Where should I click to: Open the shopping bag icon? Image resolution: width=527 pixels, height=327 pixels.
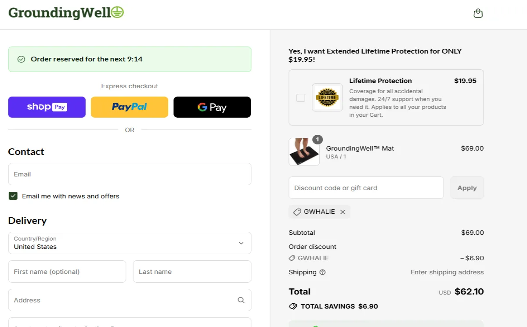coord(478,13)
